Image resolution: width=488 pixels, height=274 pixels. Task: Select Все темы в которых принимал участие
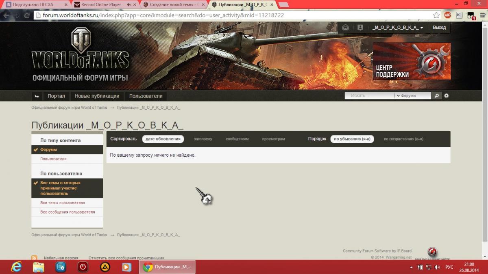coord(67,188)
